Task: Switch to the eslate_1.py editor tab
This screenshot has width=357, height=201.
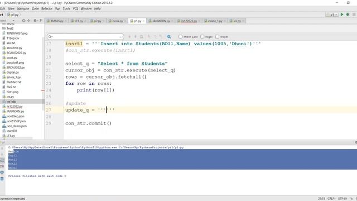Action: click(215, 21)
